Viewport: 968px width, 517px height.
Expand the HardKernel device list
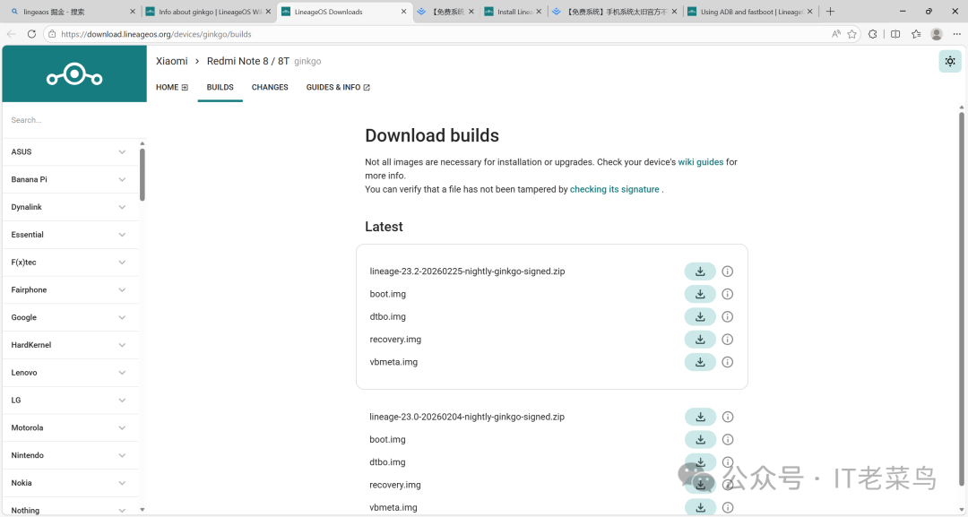point(70,345)
